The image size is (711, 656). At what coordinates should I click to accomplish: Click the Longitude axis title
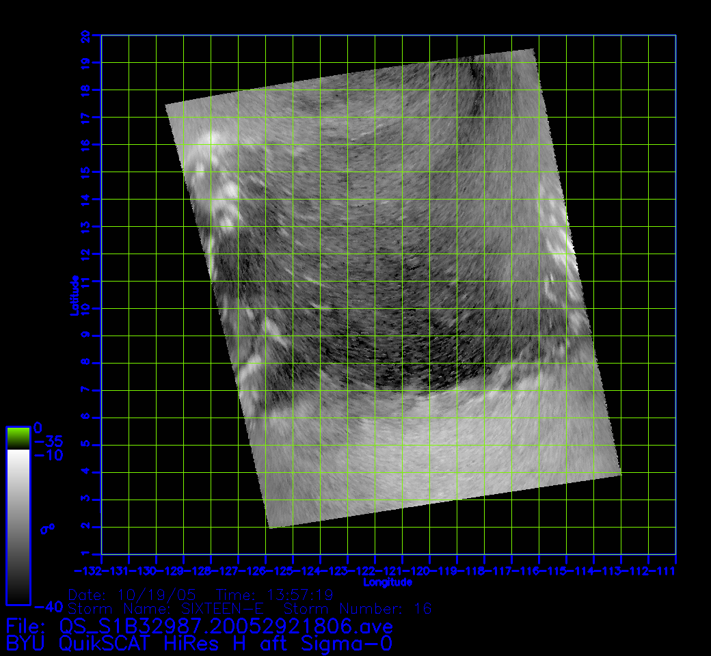tap(388, 583)
